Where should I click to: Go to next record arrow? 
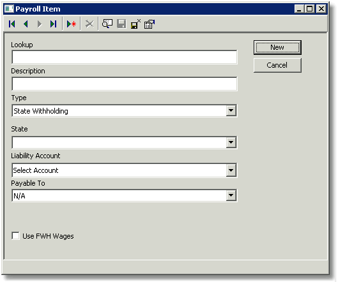(x=40, y=24)
